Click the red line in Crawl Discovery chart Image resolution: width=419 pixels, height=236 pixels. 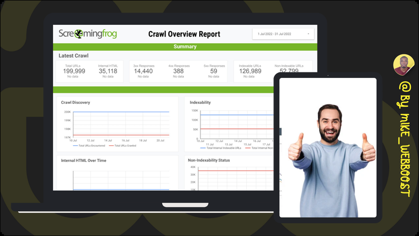coord(121,135)
